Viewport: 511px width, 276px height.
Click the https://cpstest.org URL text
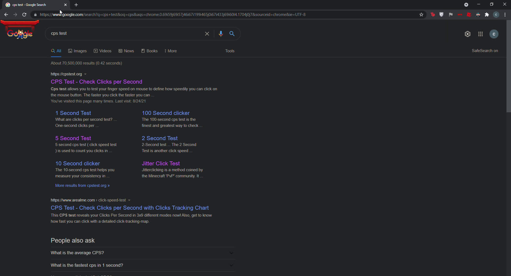(66, 74)
